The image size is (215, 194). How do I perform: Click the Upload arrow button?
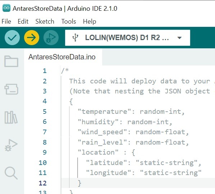tap(32, 38)
